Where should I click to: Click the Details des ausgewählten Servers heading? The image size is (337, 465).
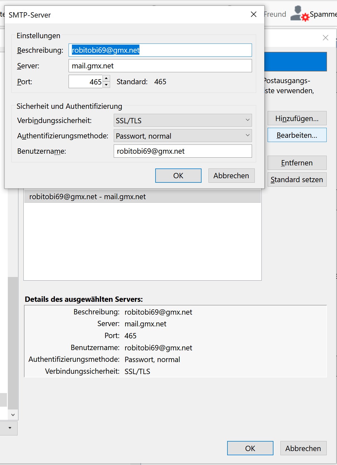[x=84, y=299]
